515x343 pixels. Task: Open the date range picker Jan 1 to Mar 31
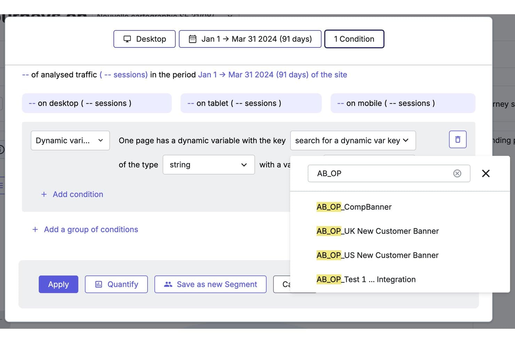tap(250, 39)
